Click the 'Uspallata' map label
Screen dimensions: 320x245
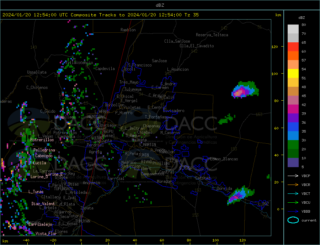point(37,72)
